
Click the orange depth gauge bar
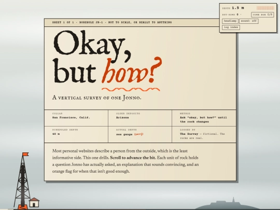(x=265, y=8)
